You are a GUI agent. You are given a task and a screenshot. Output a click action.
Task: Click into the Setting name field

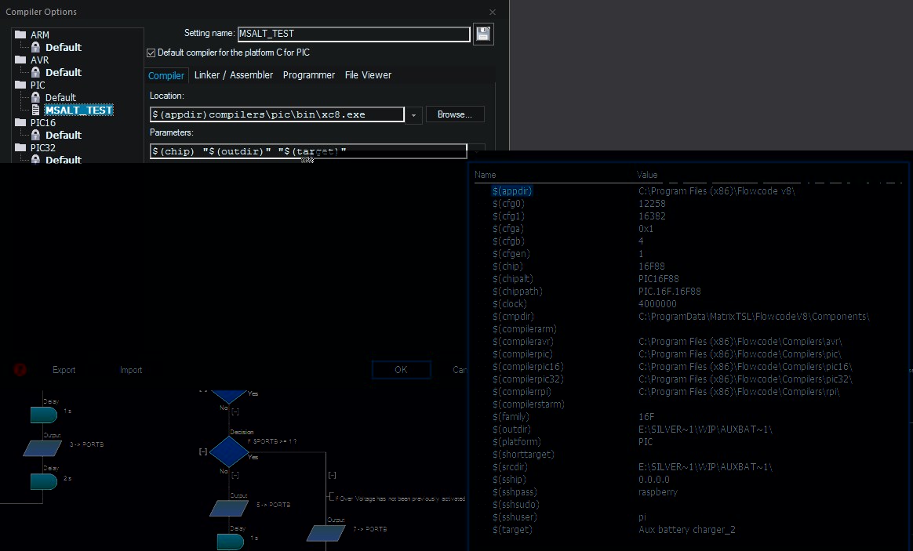354,34
